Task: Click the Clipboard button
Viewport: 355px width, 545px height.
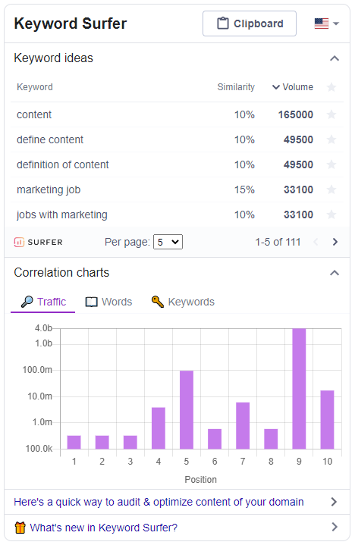Action: click(x=250, y=23)
